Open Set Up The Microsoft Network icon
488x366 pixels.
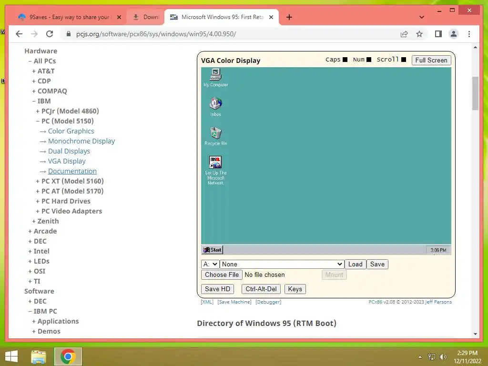(x=215, y=171)
